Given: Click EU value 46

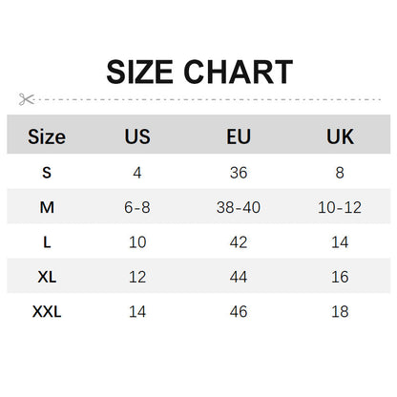Looking at the screenshot, I should pyautogui.click(x=239, y=311).
